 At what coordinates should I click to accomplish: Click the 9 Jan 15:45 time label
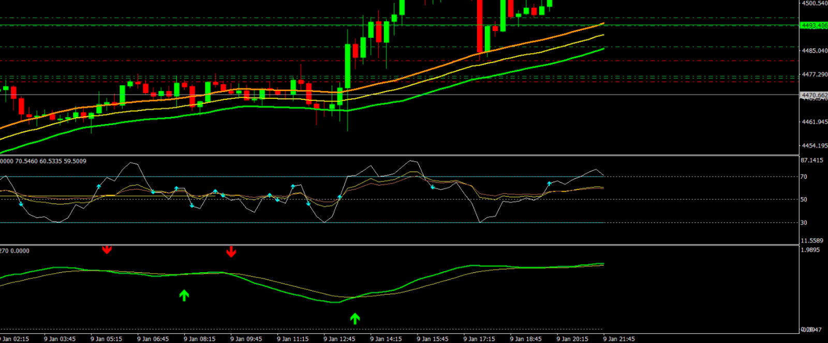click(432, 339)
